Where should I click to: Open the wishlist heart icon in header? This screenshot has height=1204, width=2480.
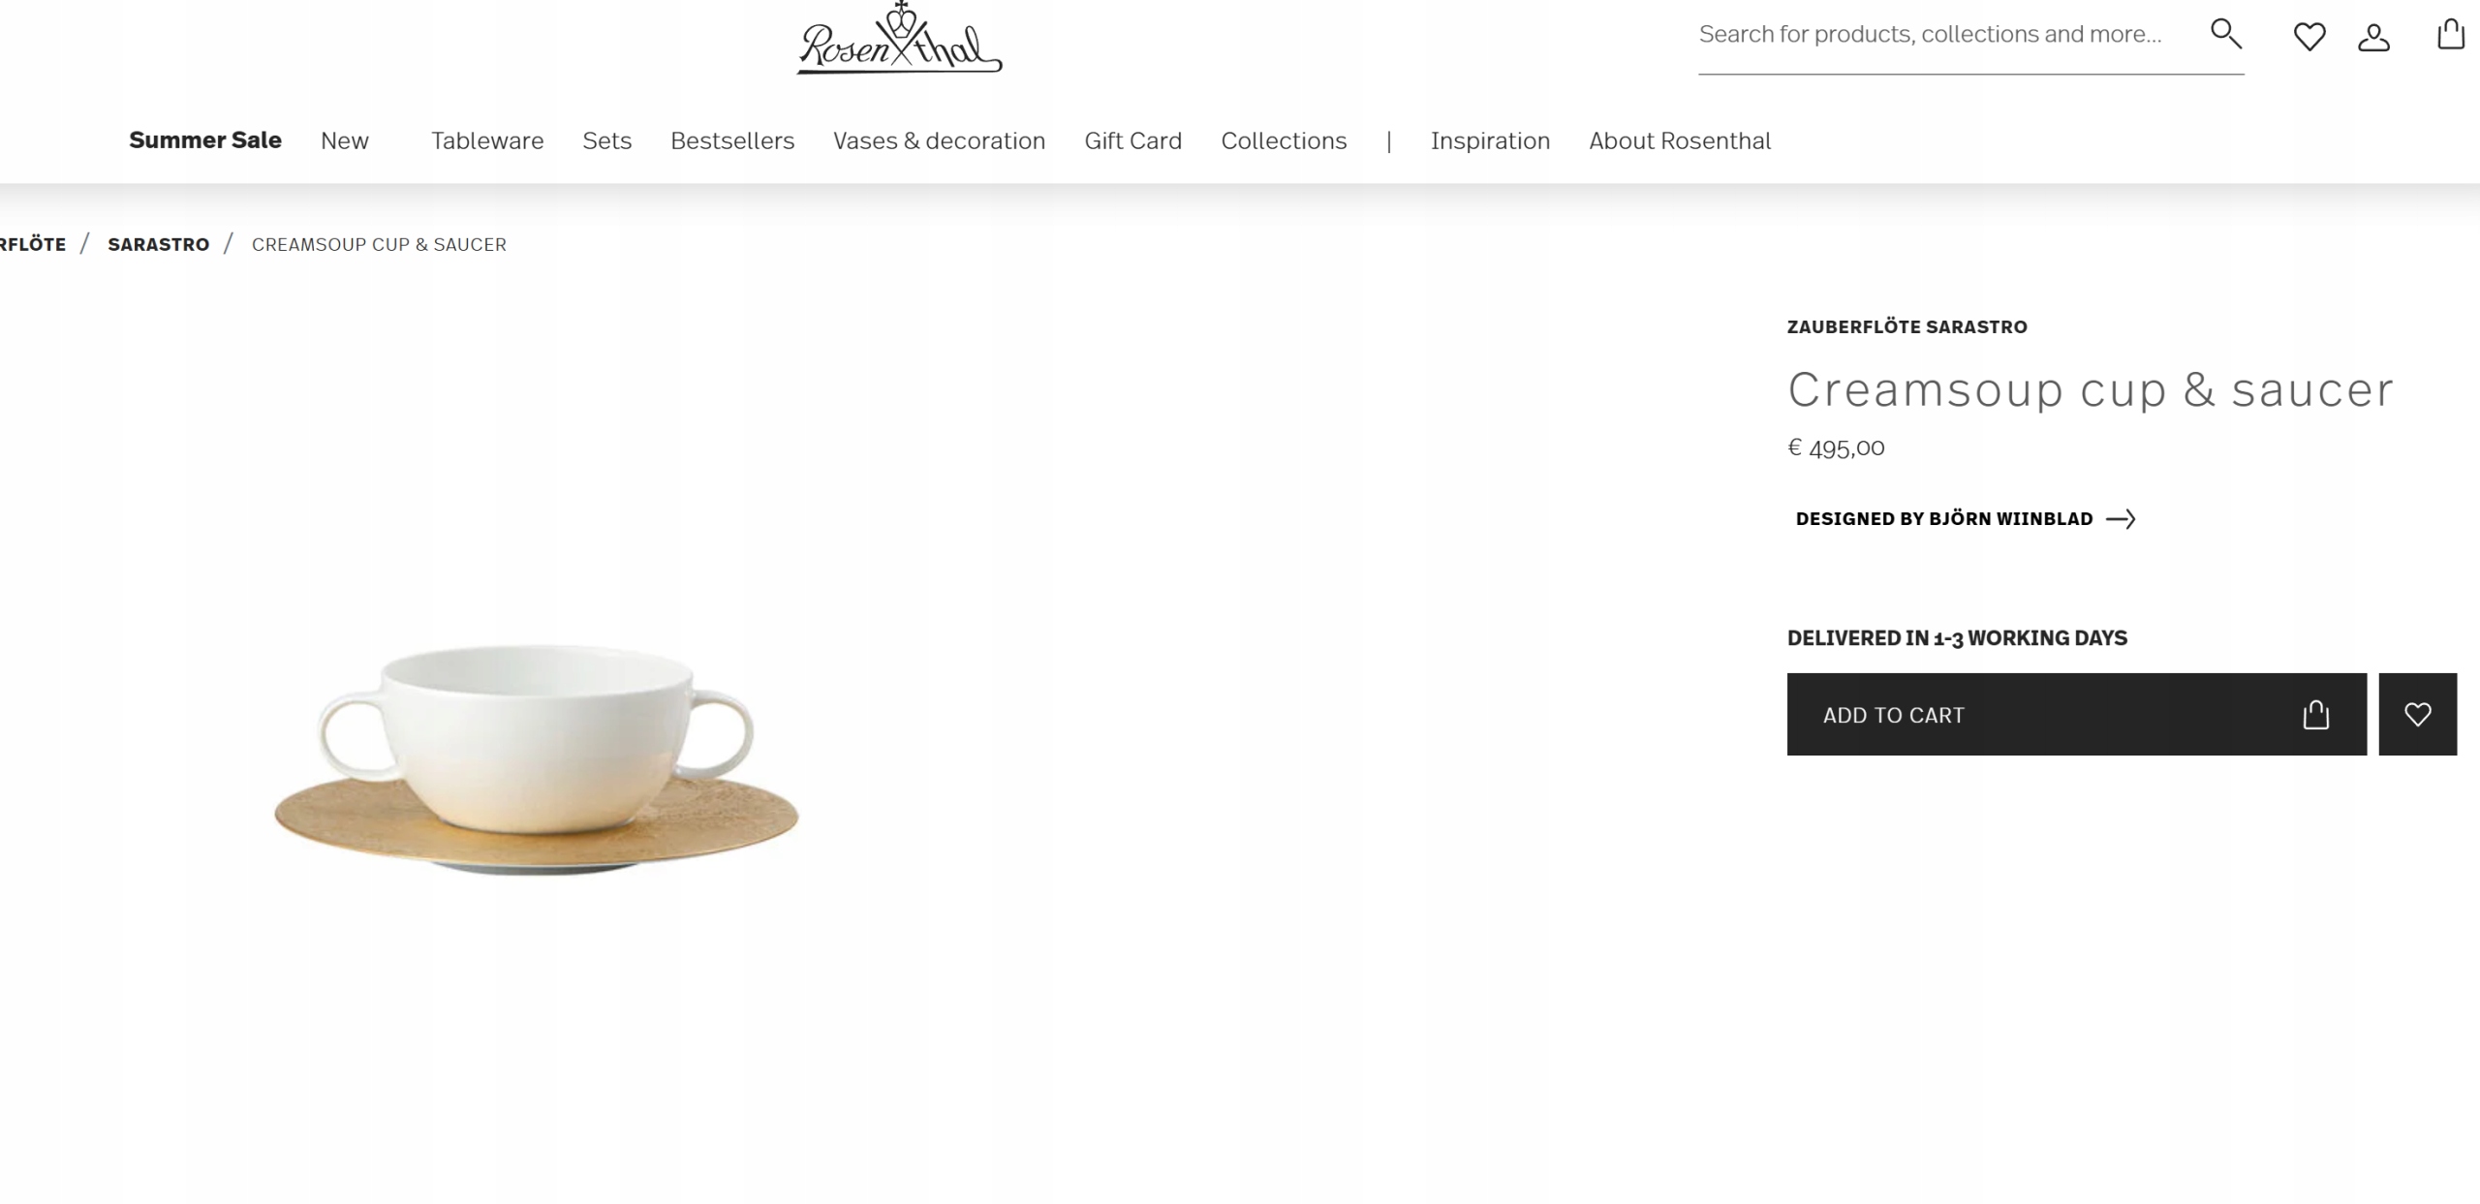coord(2309,37)
